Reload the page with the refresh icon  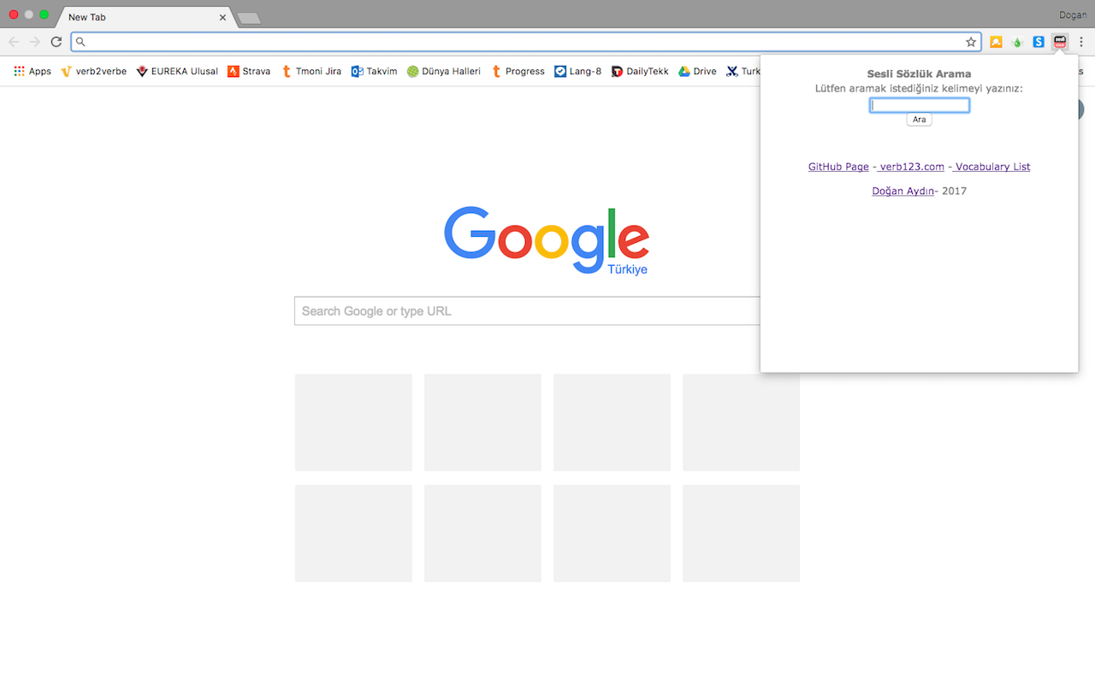tap(56, 41)
